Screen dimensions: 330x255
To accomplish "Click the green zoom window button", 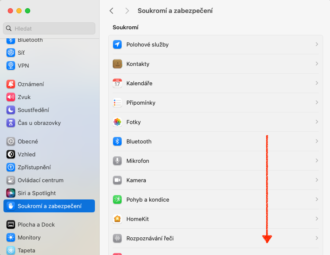I will click(x=28, y=11).
